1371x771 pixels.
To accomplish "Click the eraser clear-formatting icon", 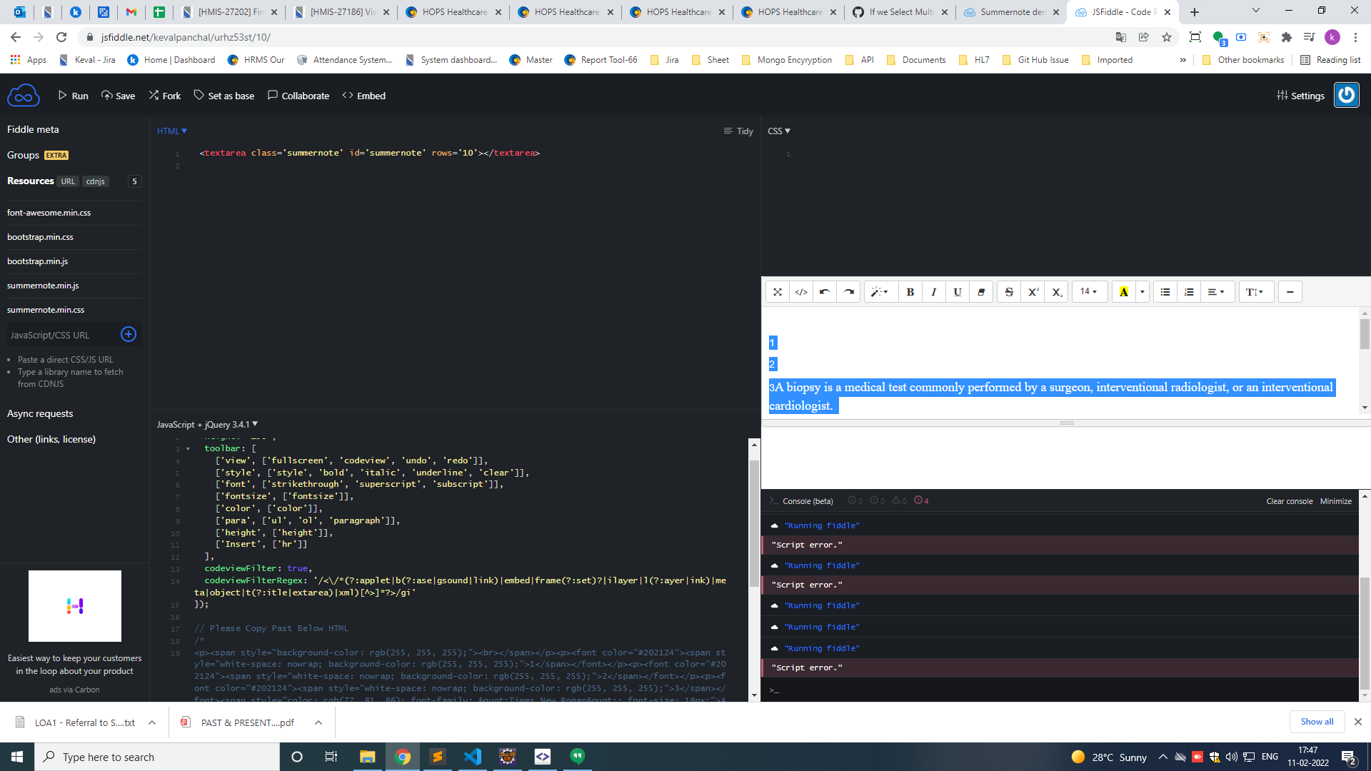I will [981, 292].
